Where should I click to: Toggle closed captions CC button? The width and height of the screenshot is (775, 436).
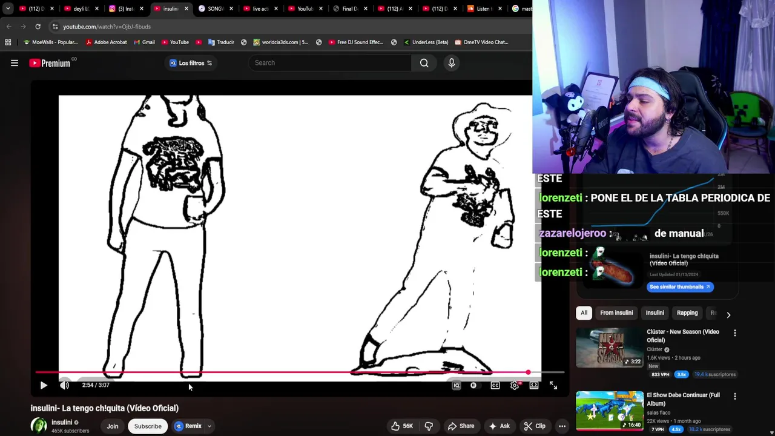click(x=495, y=385)
